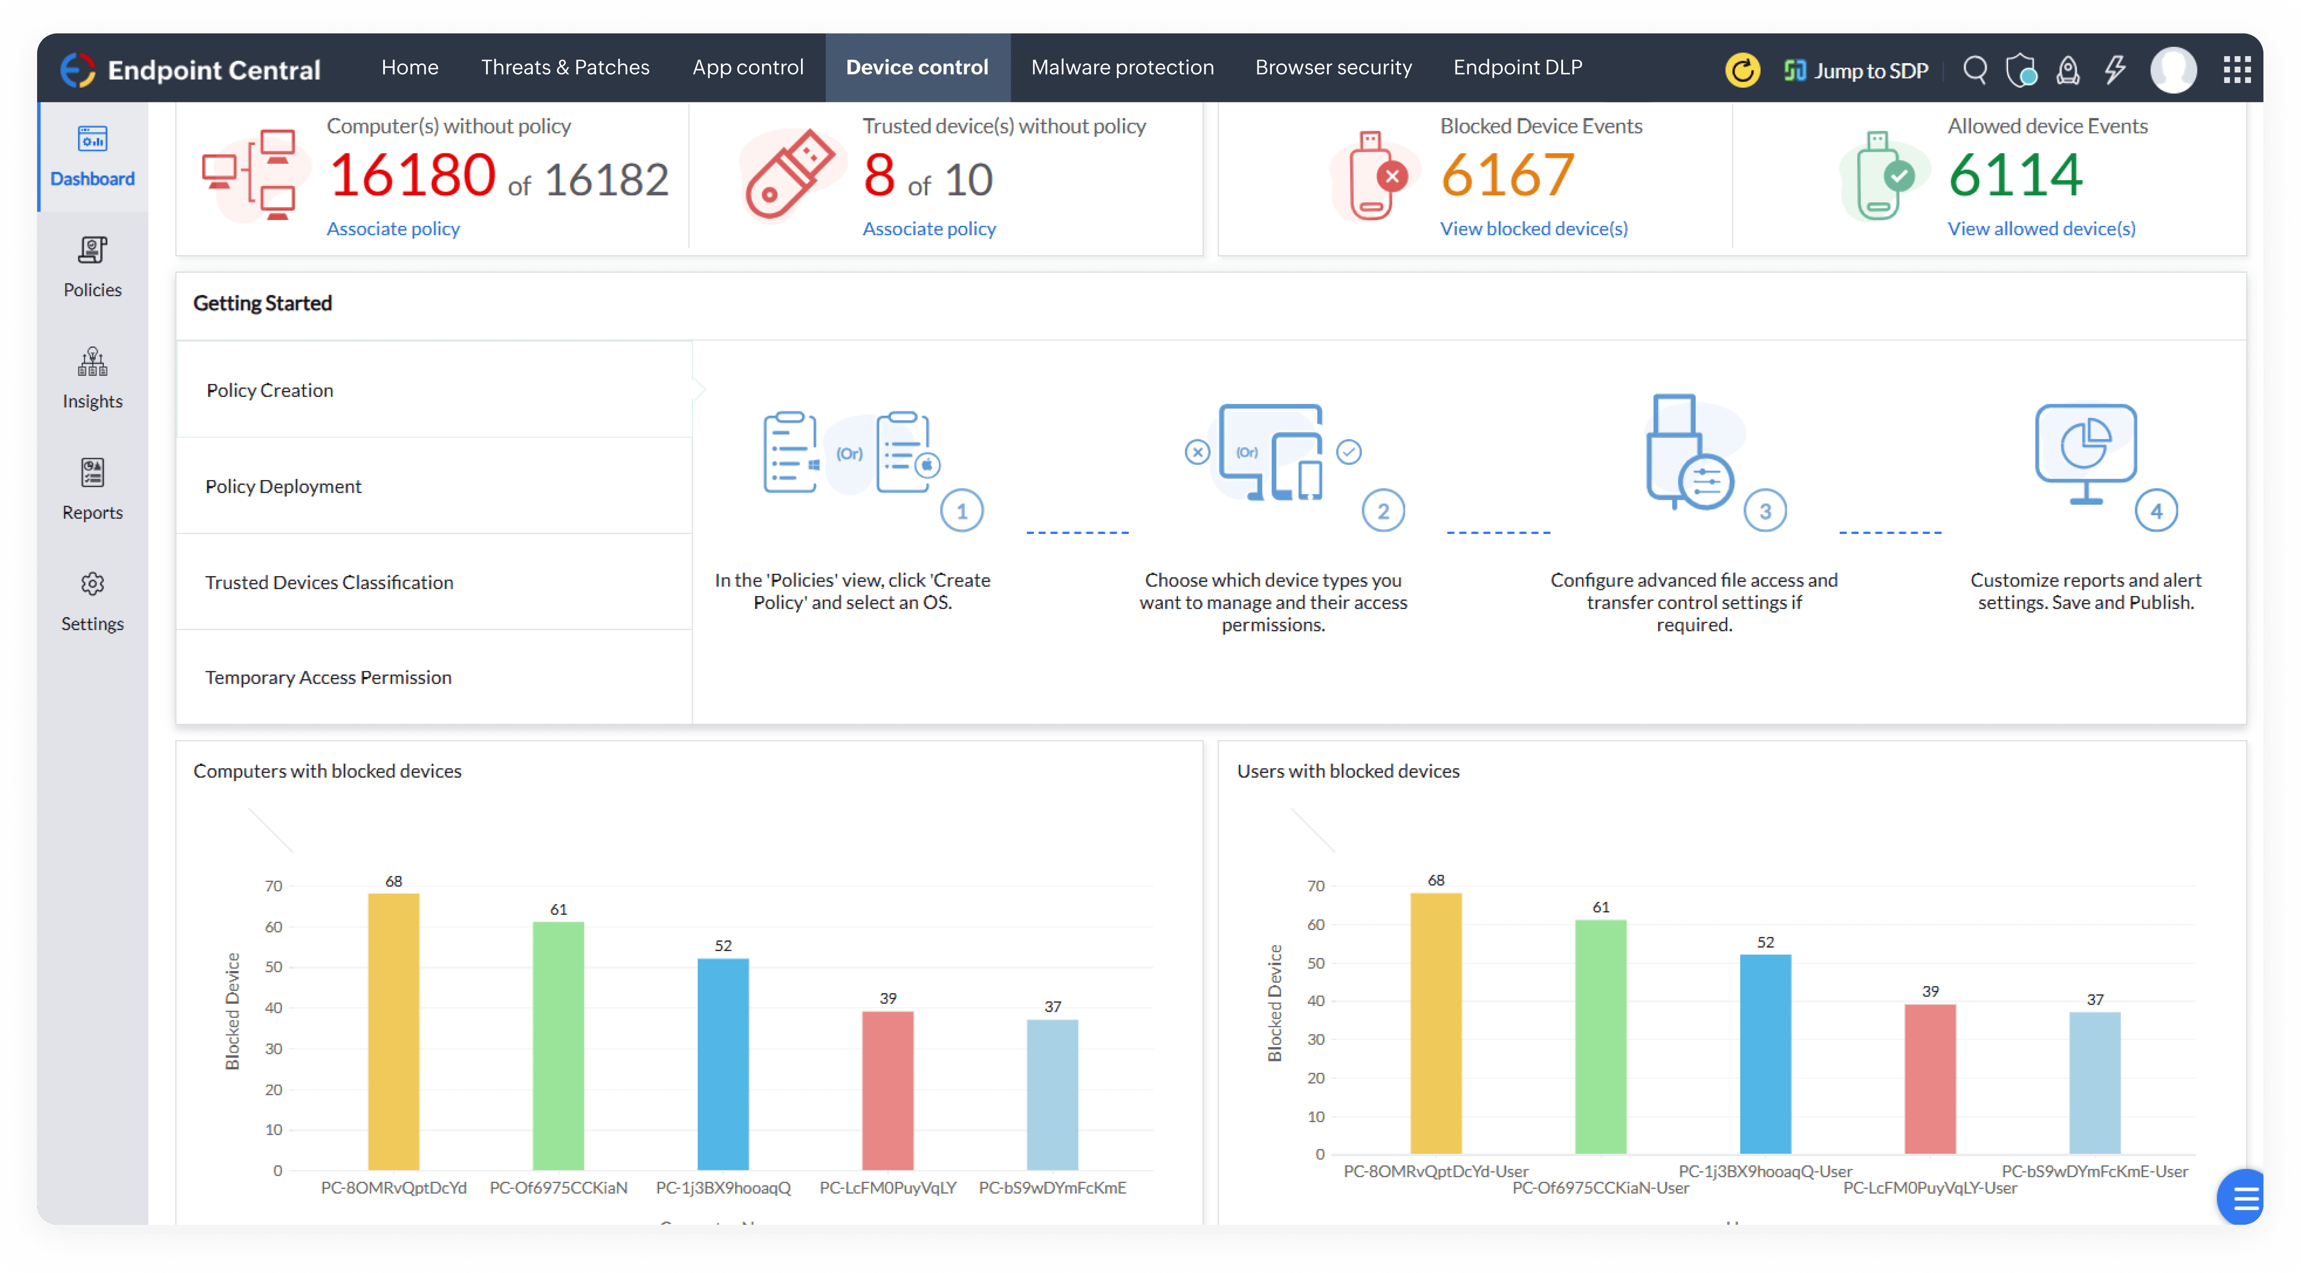2301x1273 pixels.
Task: Select Trusted Devices Classification item
Action: (329, 583)
